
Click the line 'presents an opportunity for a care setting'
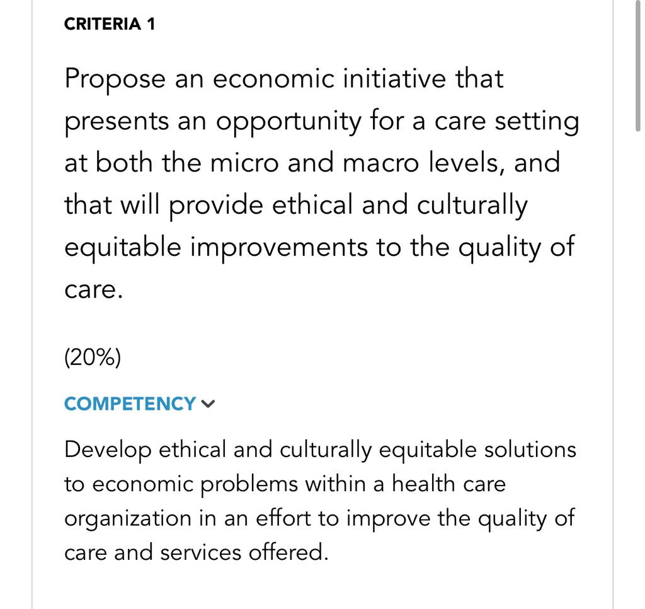click(x=322, y=122)
